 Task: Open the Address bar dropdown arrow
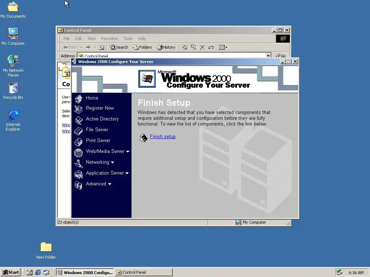pyautogui.click(x=268, y=56)
